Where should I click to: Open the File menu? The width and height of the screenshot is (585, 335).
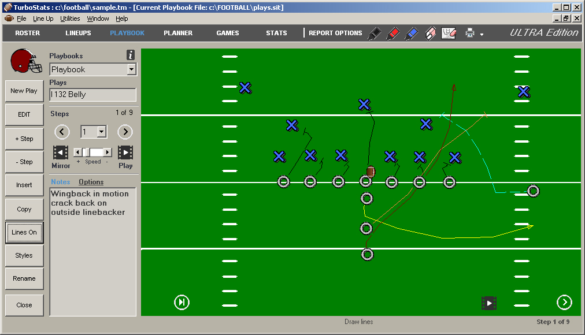coord(21,18)
